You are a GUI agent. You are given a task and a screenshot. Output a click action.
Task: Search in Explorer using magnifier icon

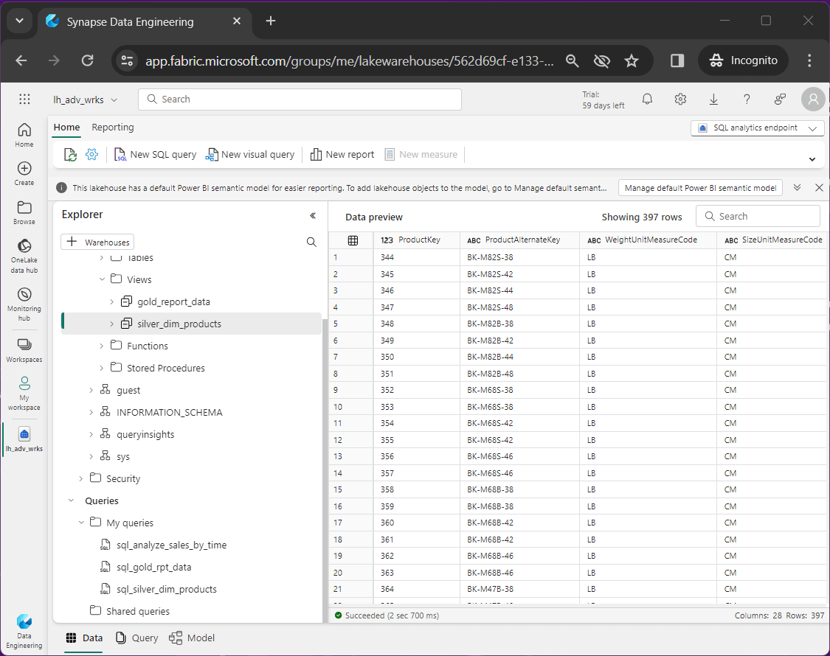311,242
